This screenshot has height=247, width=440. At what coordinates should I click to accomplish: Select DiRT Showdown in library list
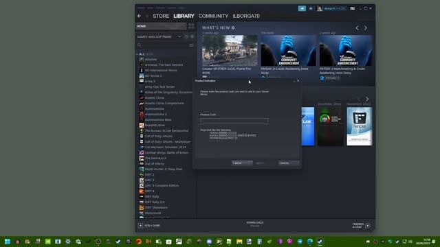pos(156,207)
